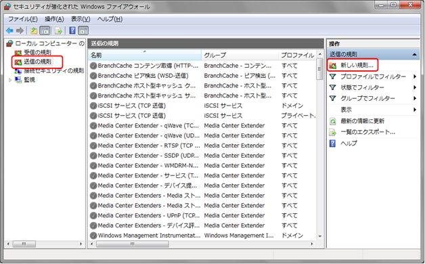The height and width of the screenshot is (264, 425).
Task: Open the 表示 submenu in actions pane
Action: pyautogui.click(x=346, y=110)
